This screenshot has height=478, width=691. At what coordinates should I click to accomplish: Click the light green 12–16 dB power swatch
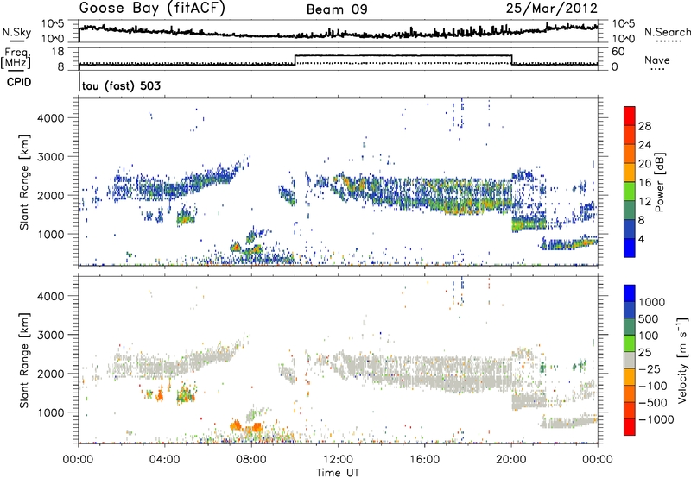pyautogui.click(x=630, y=192)
